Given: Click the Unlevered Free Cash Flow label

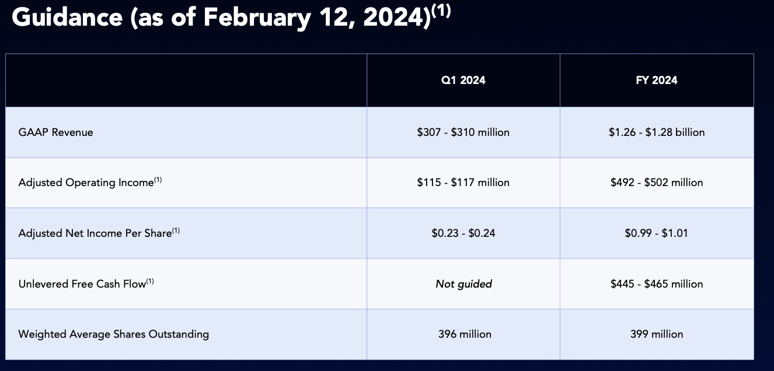Looking at the screenshot, I should tap(82, 284).
